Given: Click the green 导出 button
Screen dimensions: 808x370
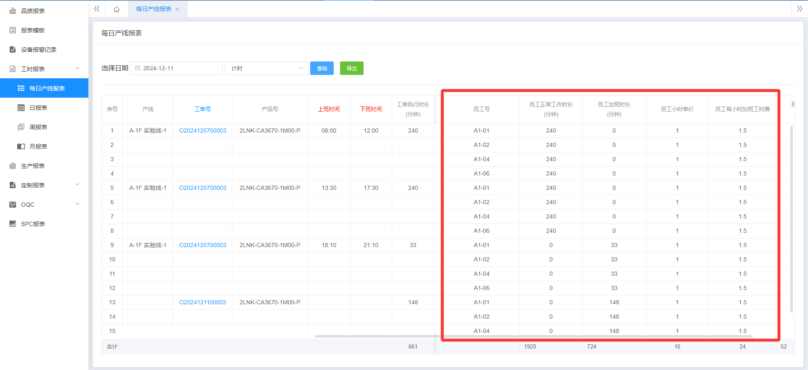Looking at the screenshot, I should tap(351, 68).
